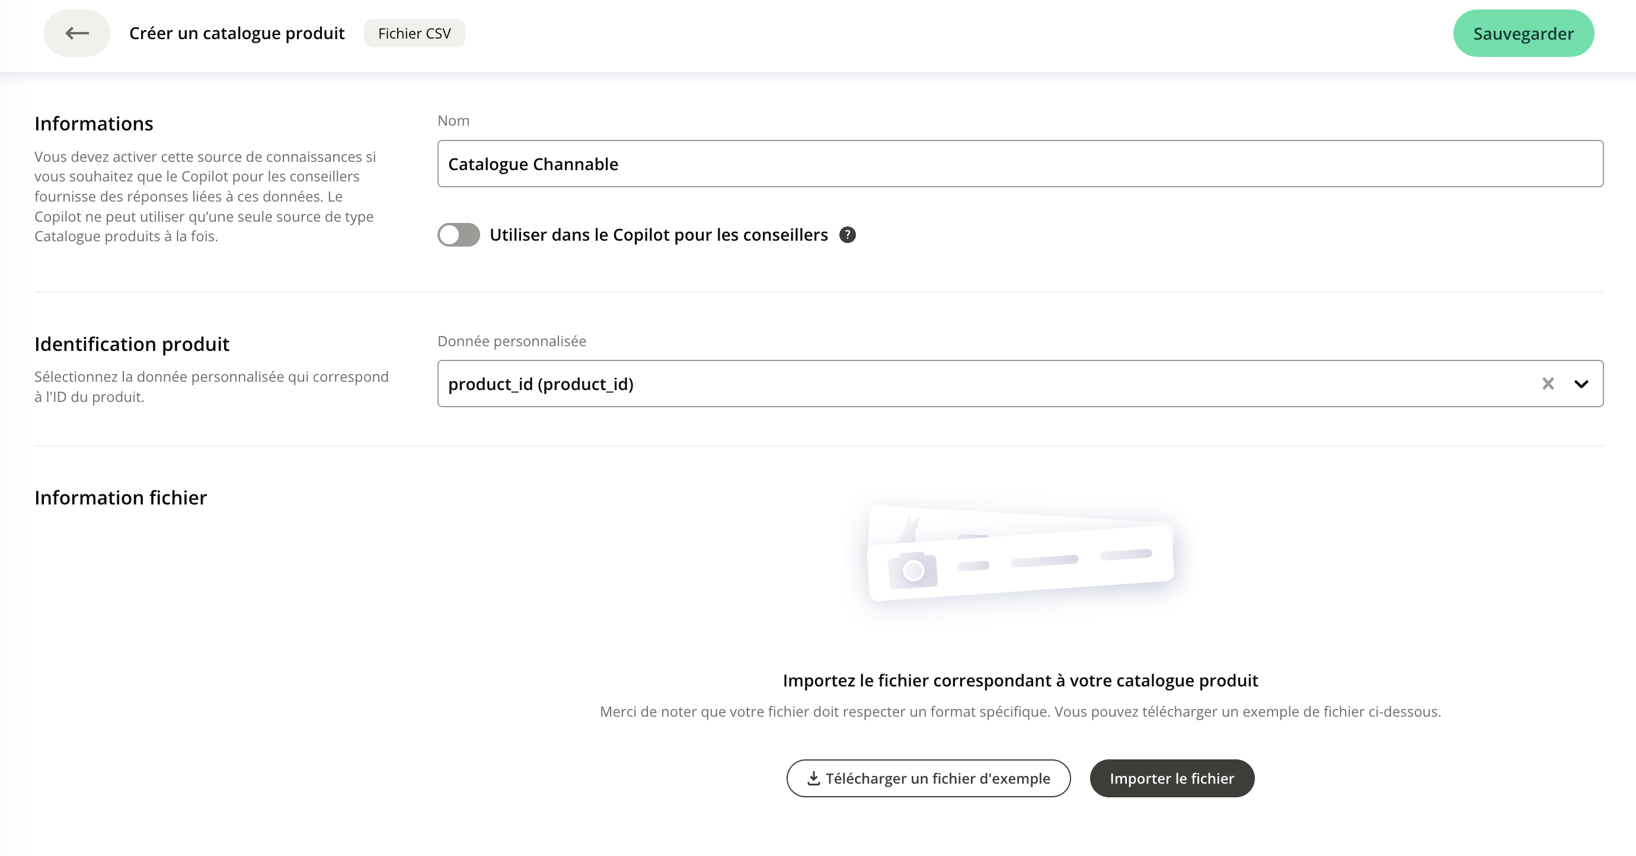Click the 'Importez le fichier correspondant' heading text
The height and width of the screenshot is (856, 1636).
tap(1020, 680)
